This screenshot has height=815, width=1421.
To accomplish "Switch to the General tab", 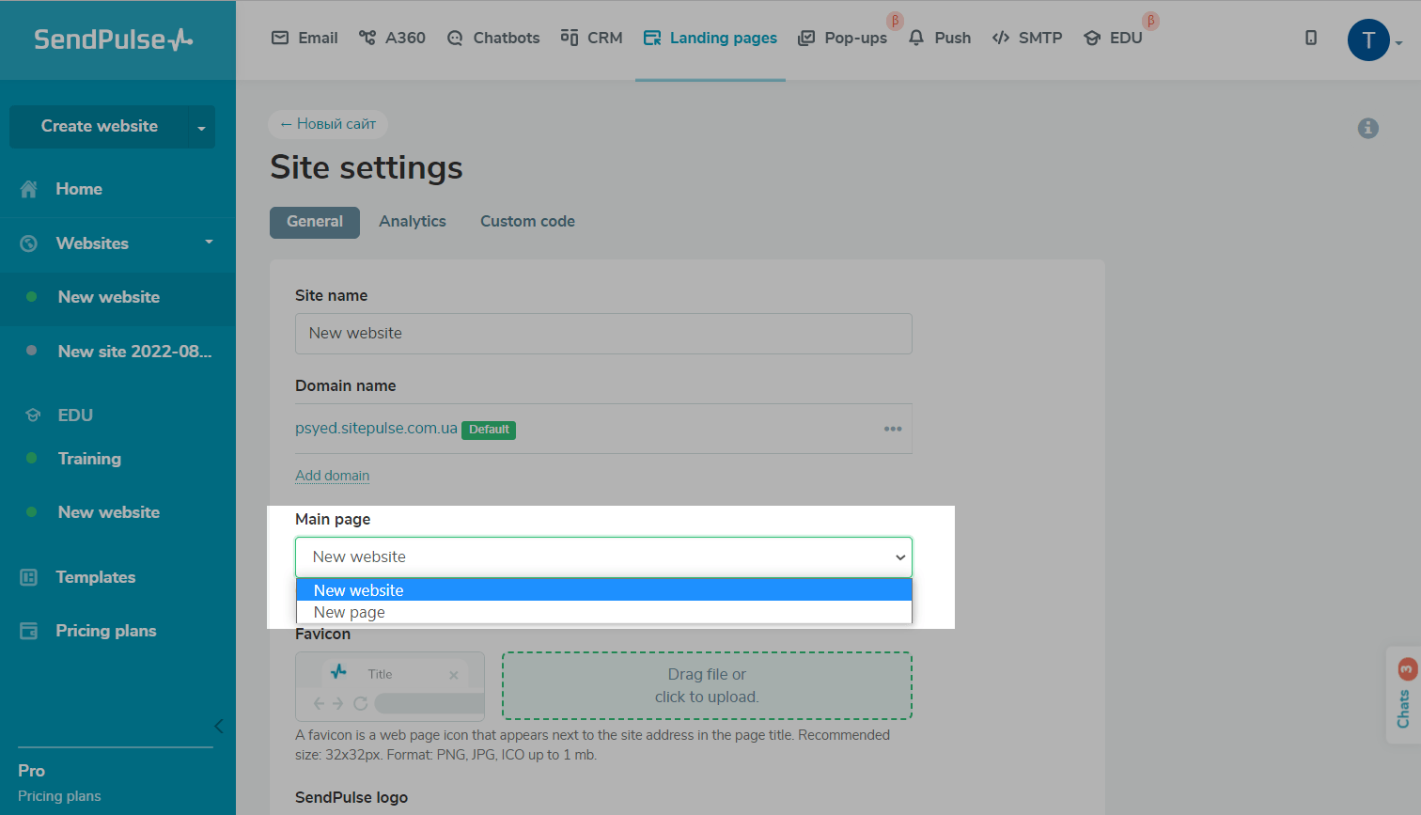I will [x=315, y=222].
